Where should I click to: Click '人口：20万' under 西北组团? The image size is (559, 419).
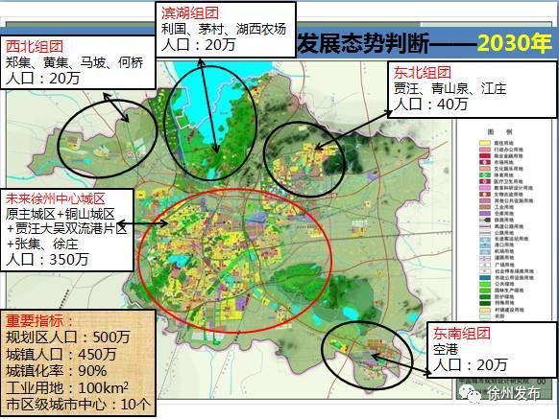click(42, 79)
